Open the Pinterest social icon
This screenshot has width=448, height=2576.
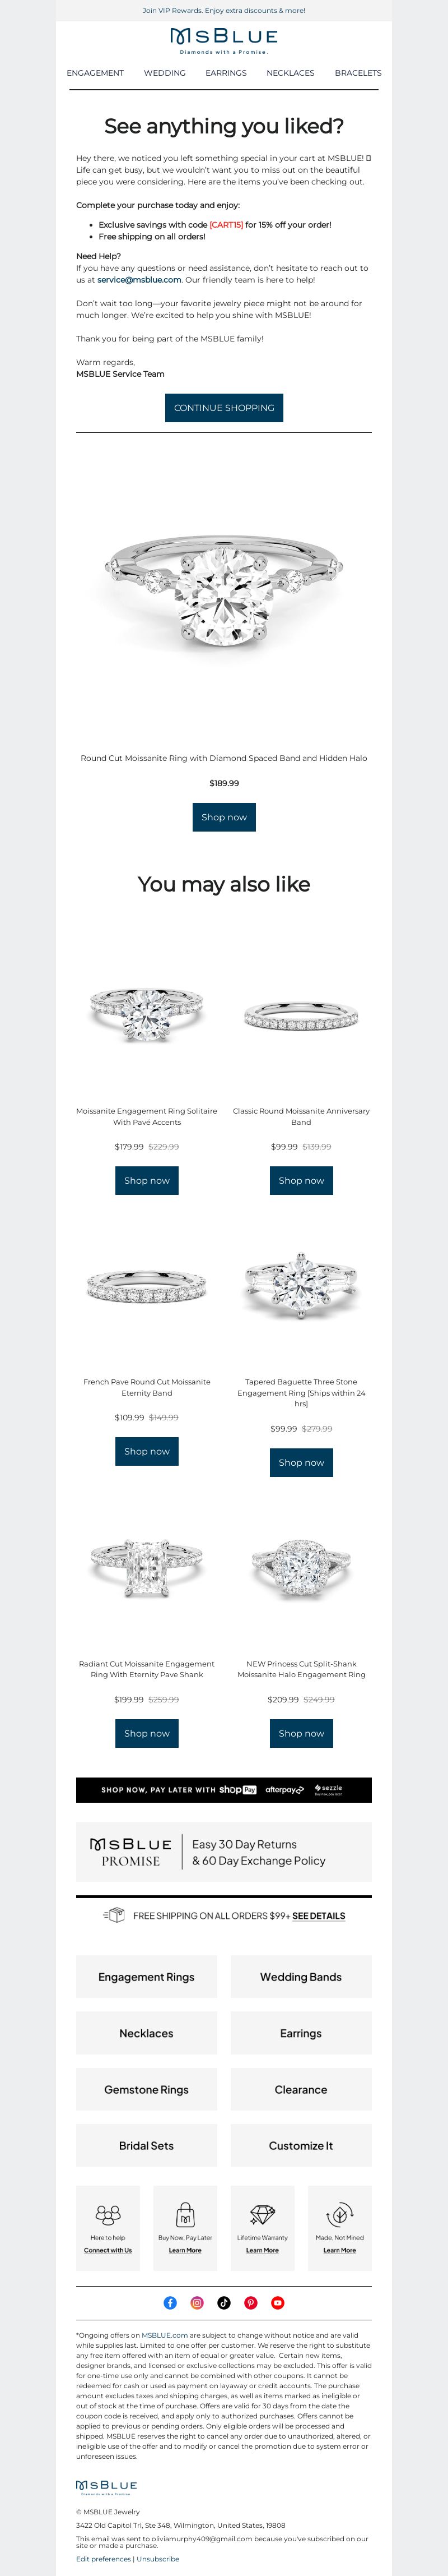coord(250,2303)
